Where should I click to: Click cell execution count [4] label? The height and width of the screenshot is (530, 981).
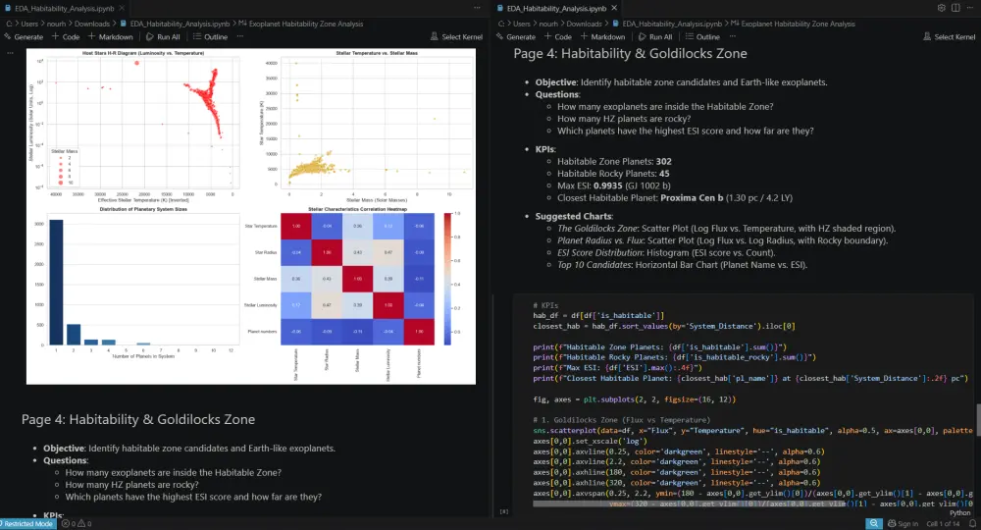[504, 511]
